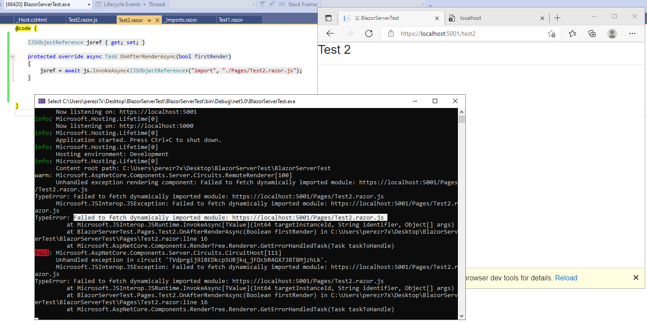Open Edge Collections icon
This screenshot has height=324, width=647.
tap(592, 34)
